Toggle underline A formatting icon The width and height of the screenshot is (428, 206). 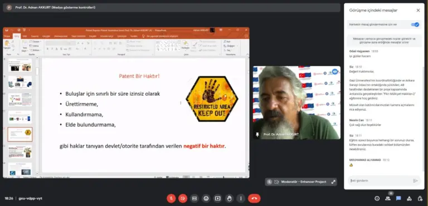56,49
